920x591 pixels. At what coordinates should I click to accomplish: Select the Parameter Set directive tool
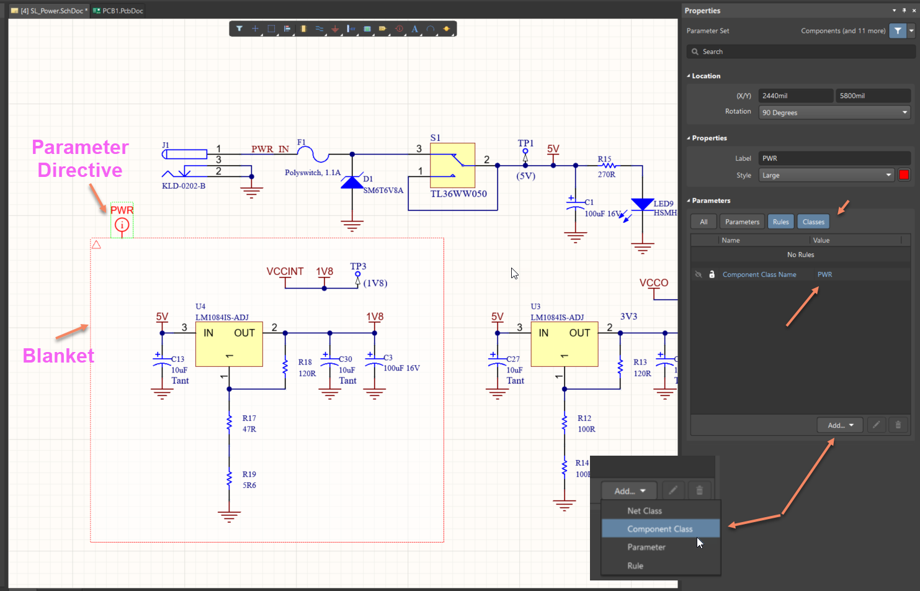[399, 29]
